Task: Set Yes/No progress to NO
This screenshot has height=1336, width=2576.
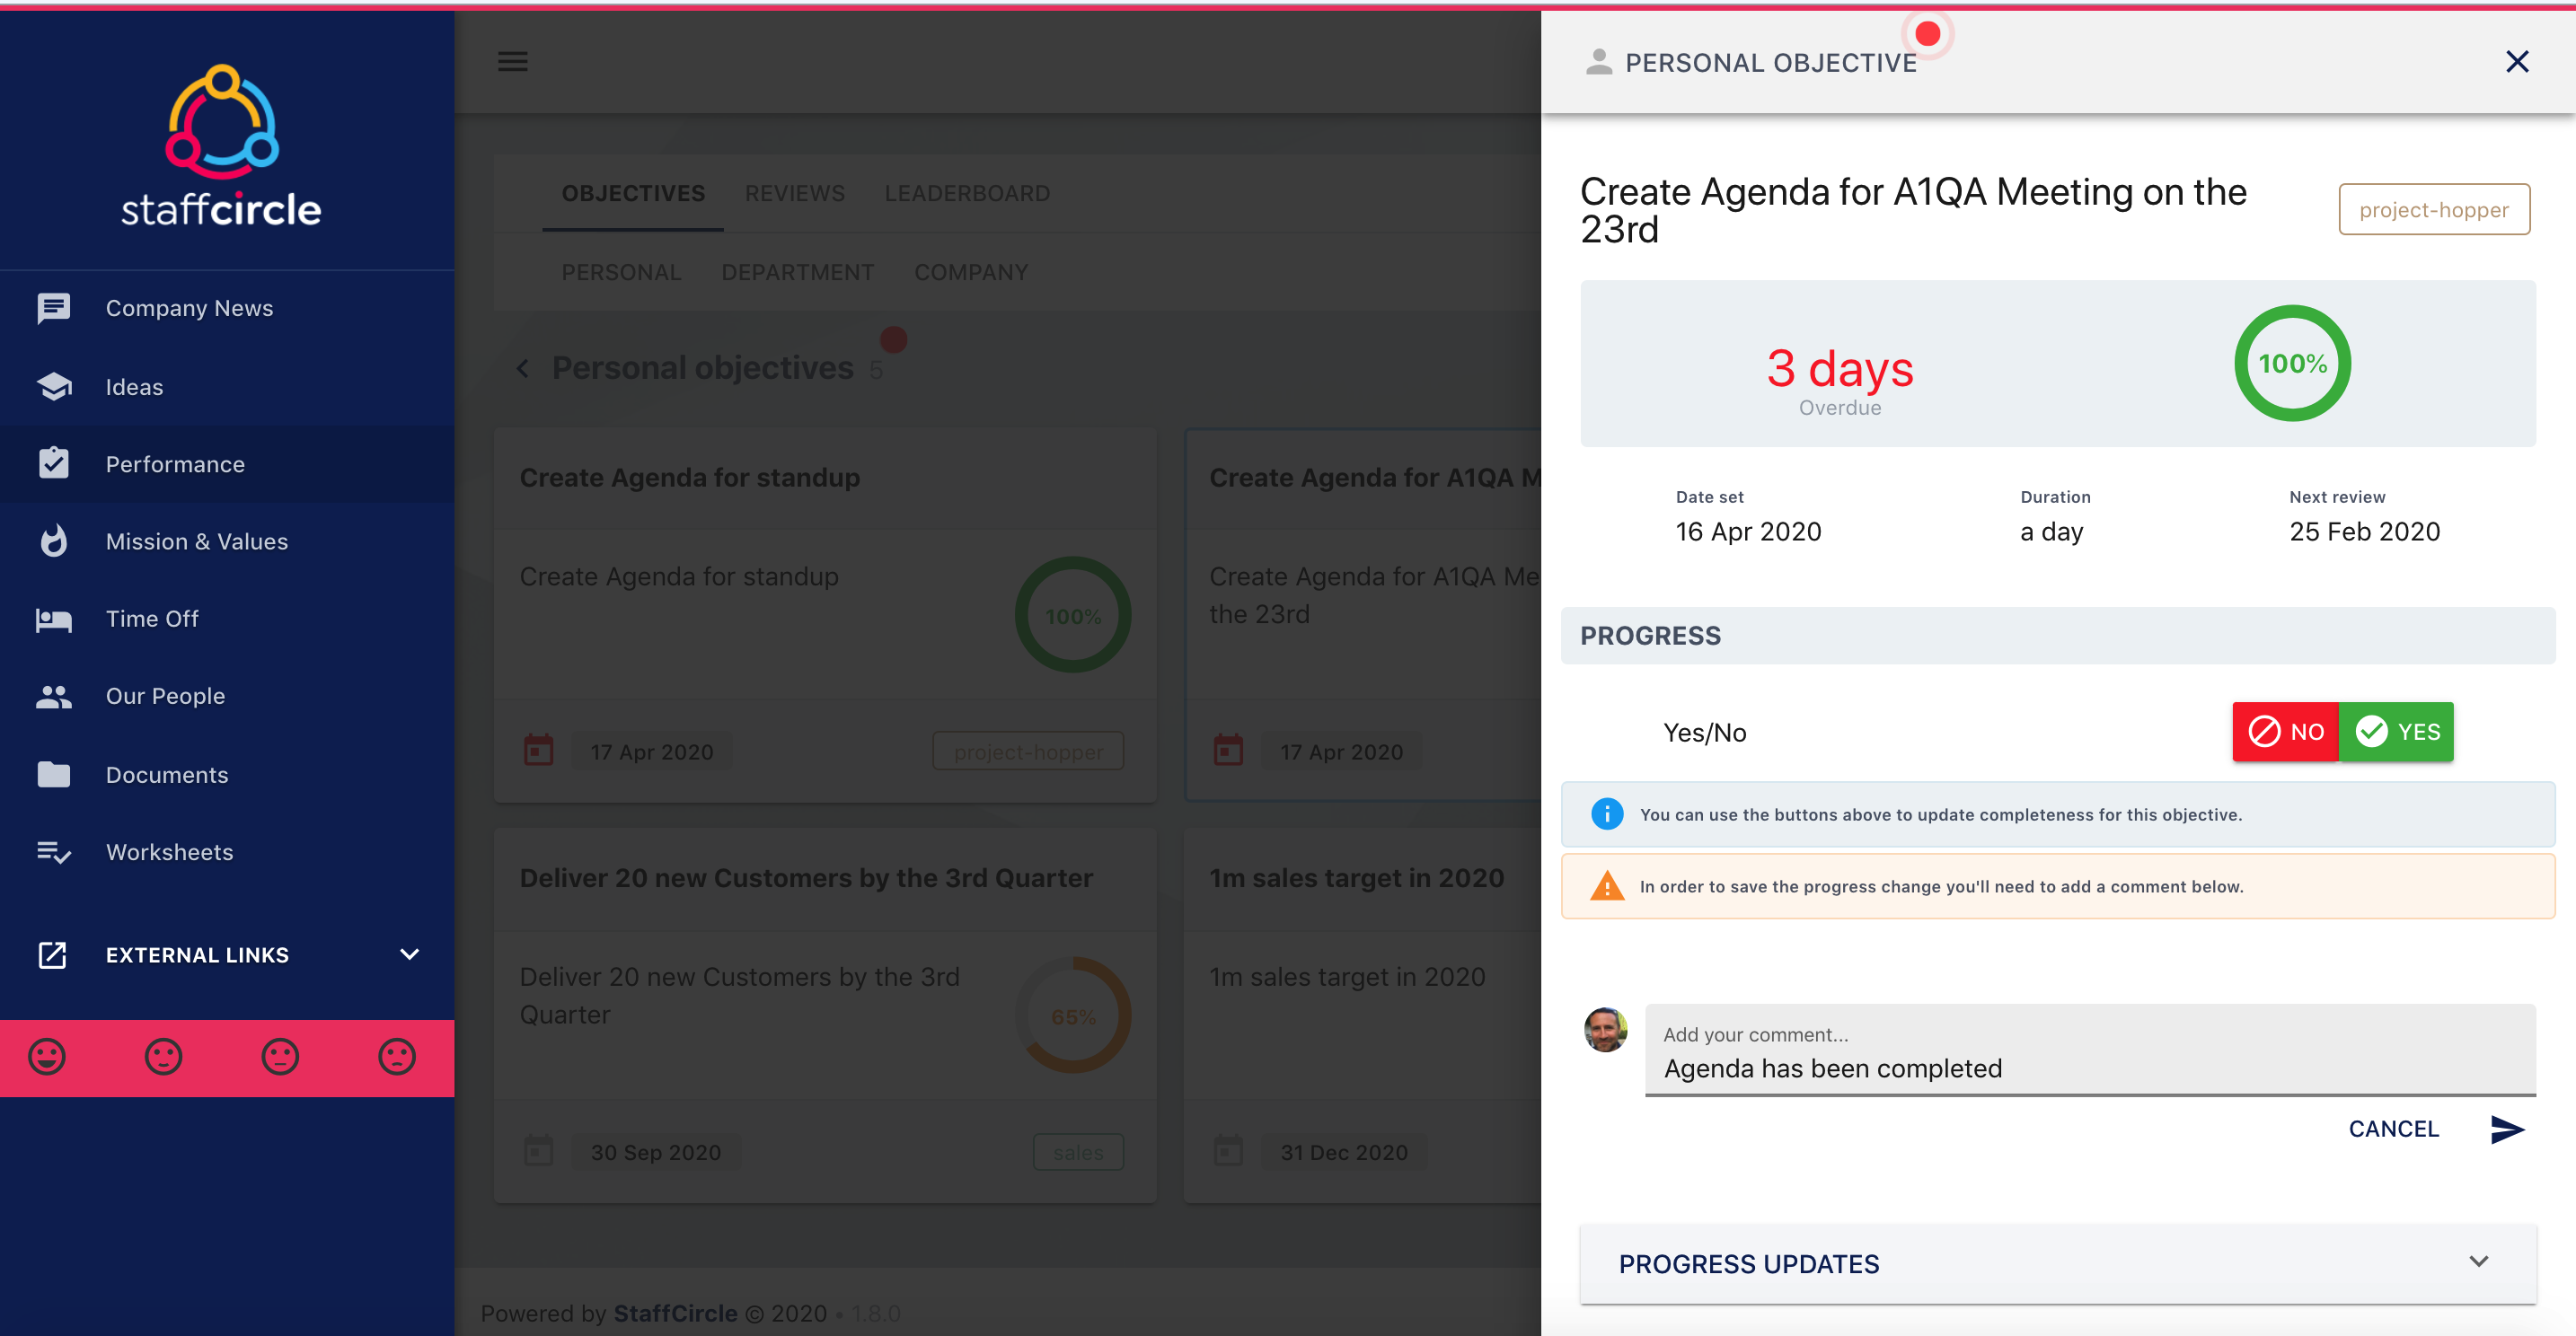Action: tap(2285, 733)
